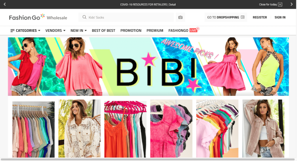Click the magnifying glass search icon
Image resolution: width=297 pixels, height=161 pixels.
click(84, 17)
